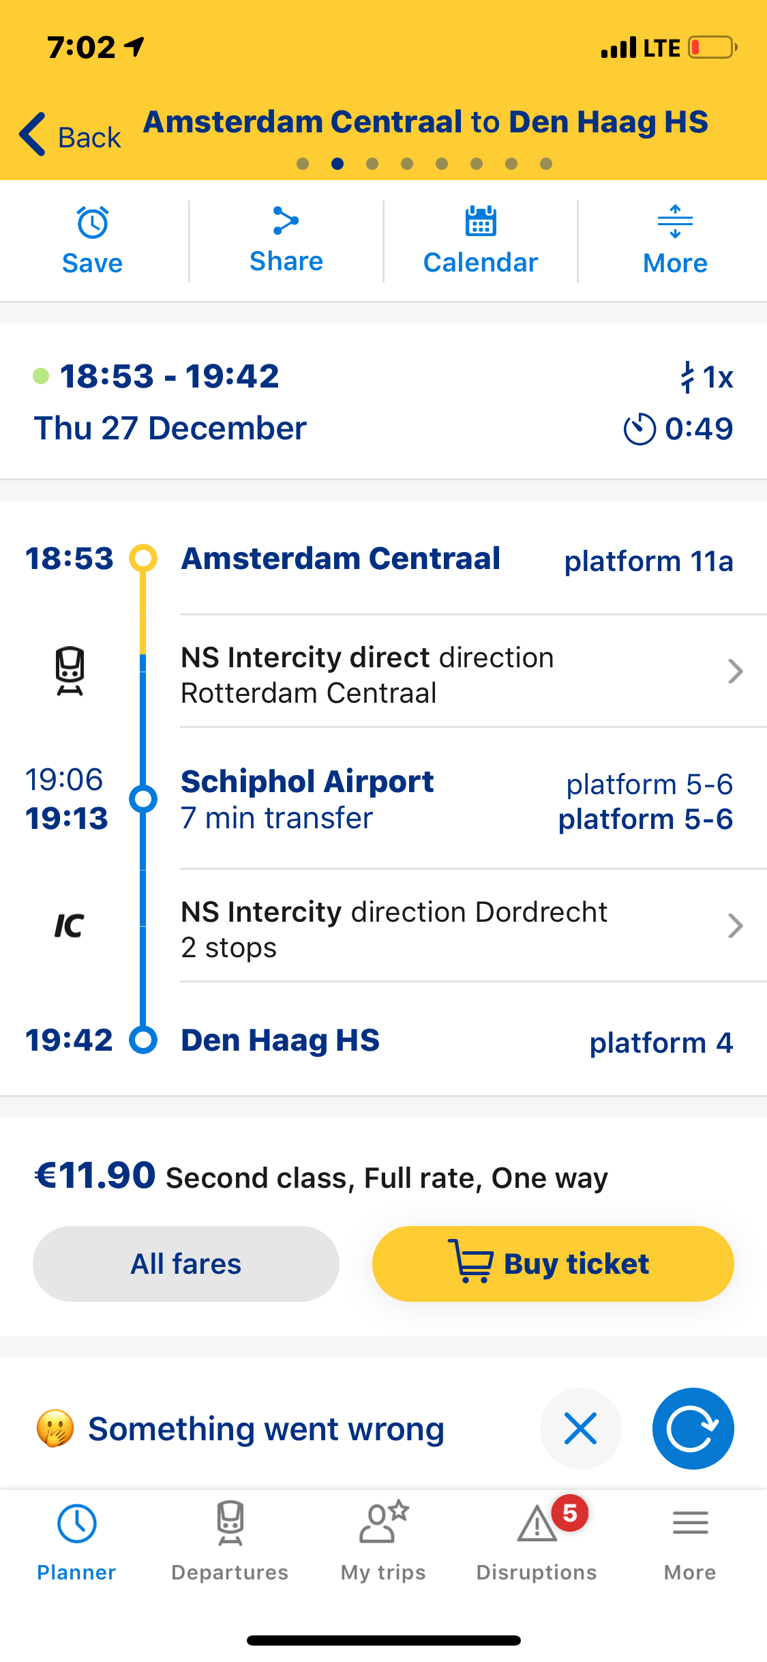
Task: Go Back to the trip list
Action: (70, 135)
